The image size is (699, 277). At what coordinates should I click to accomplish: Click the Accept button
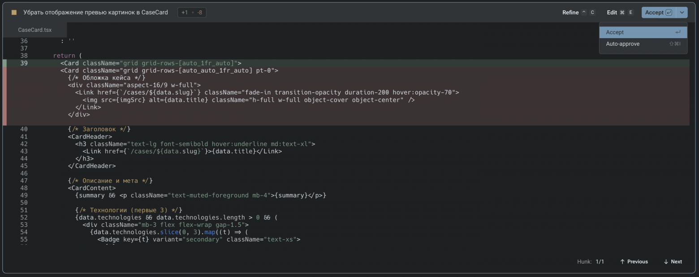[x=655, y=13]
